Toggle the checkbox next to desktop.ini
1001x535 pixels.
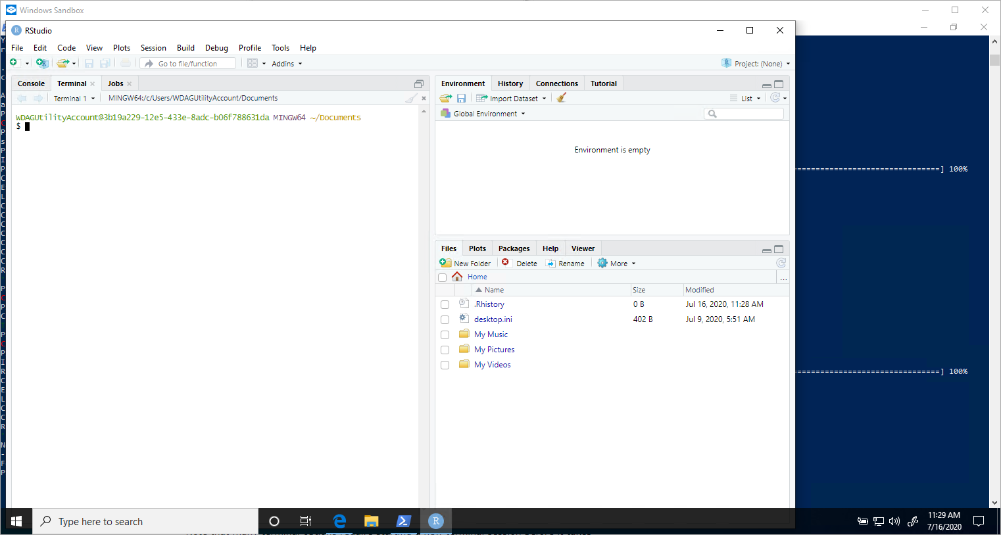[x=445, y=319]
